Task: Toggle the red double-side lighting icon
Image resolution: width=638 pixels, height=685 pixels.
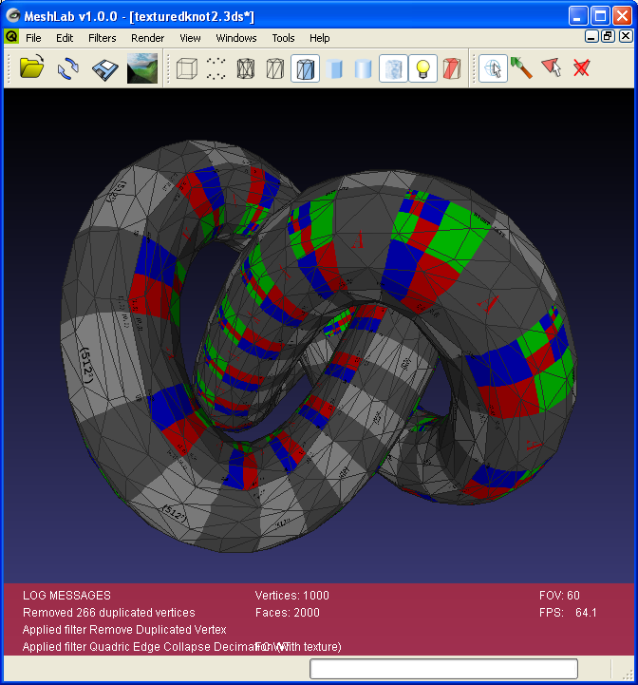Action: (452, 68)
